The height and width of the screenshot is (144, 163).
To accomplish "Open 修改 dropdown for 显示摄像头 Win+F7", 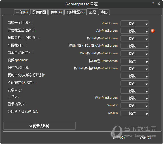I will pyautogui.click(x=135, y=106).
